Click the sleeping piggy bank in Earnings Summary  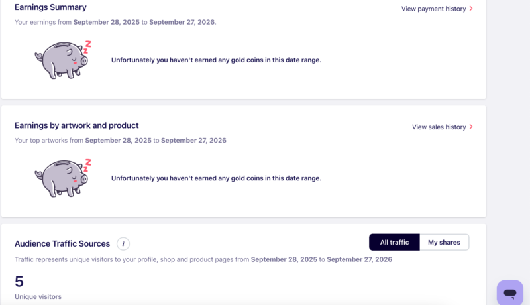(x=63, y=60)
